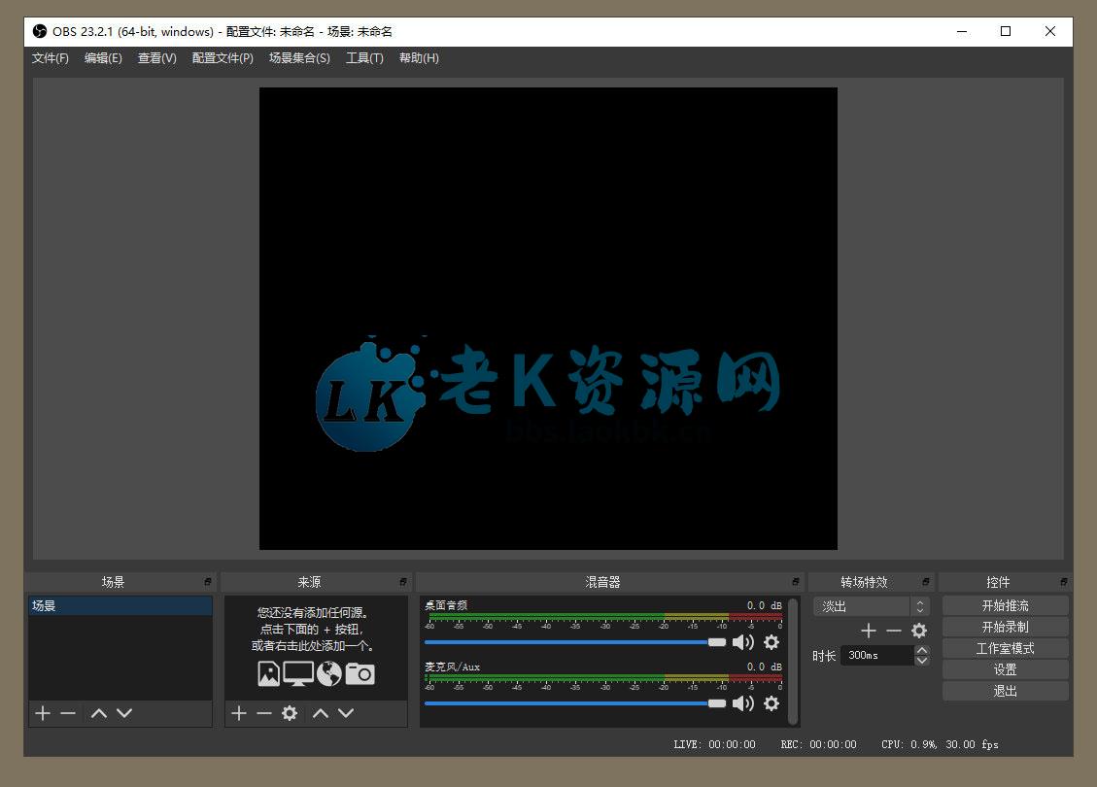The width and height of the screenshot is (1097, 787).
Task: Adjust the 麦克风/Aux volume slider
Action: point(575,703)
